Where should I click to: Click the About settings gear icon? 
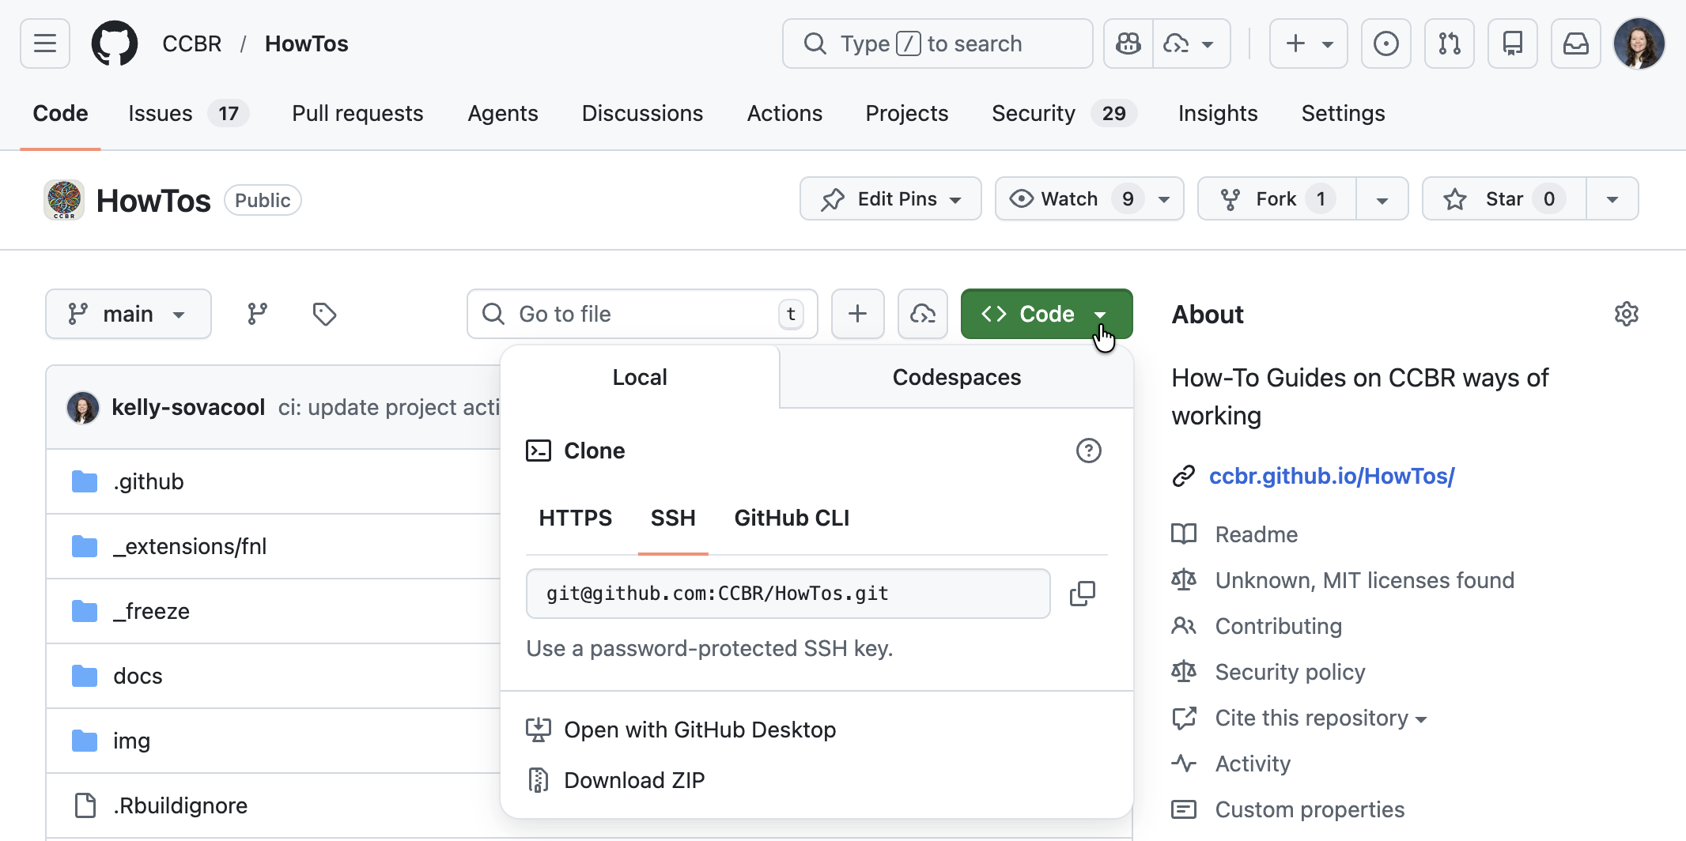1626,314
